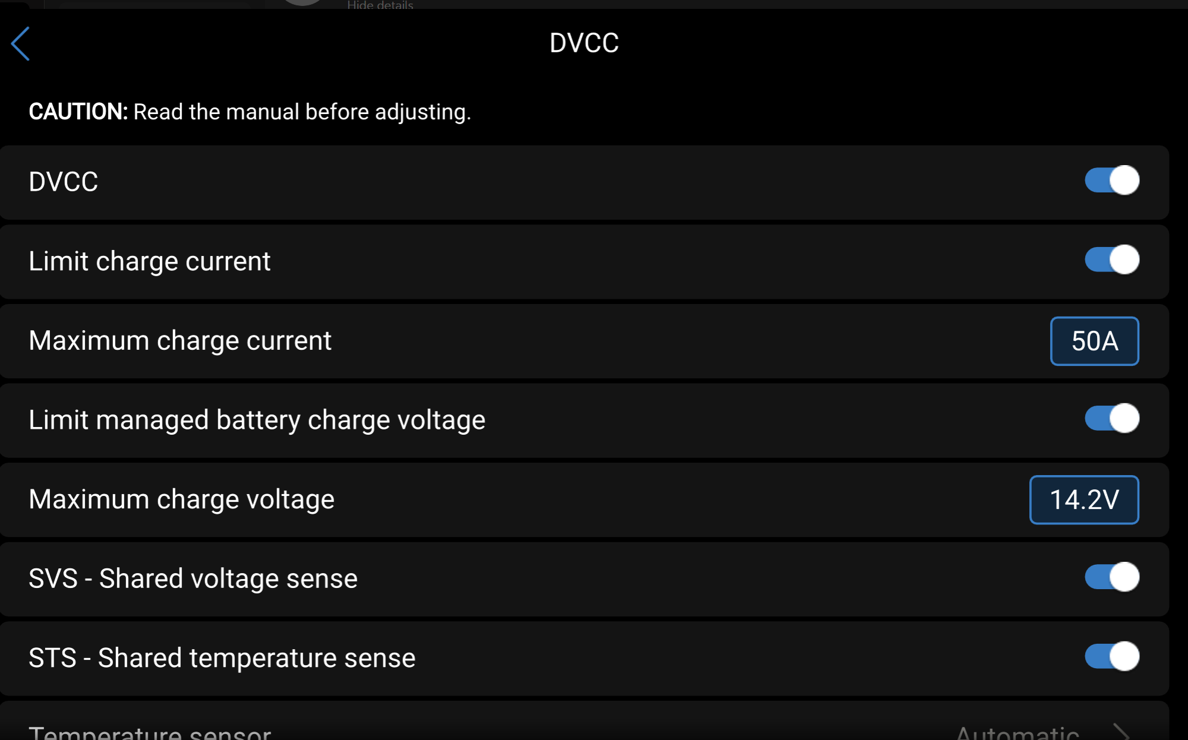
Task: Edit the 14.2V maximum charge voltage value
Action: 1084,500
